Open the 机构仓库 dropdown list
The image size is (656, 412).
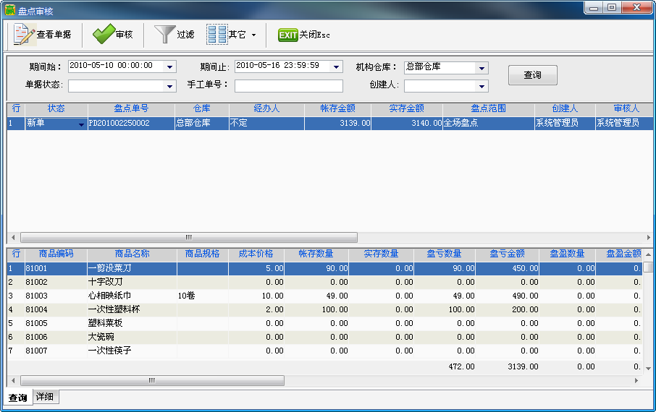(x=482, y=68)
